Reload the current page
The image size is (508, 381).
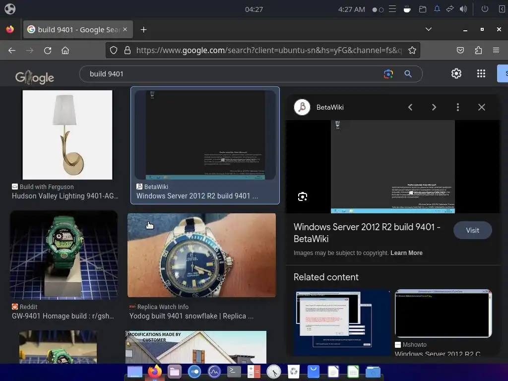48,50
